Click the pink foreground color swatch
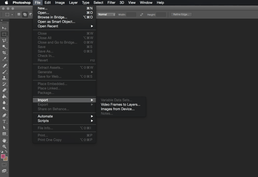This screenshot has width=258, height=177. pos(3,156)
